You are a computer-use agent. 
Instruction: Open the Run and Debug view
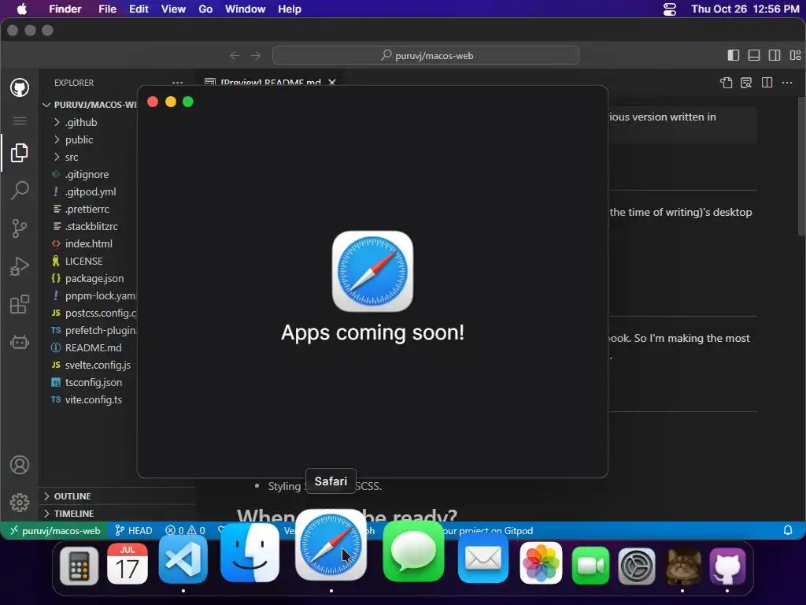20,266
